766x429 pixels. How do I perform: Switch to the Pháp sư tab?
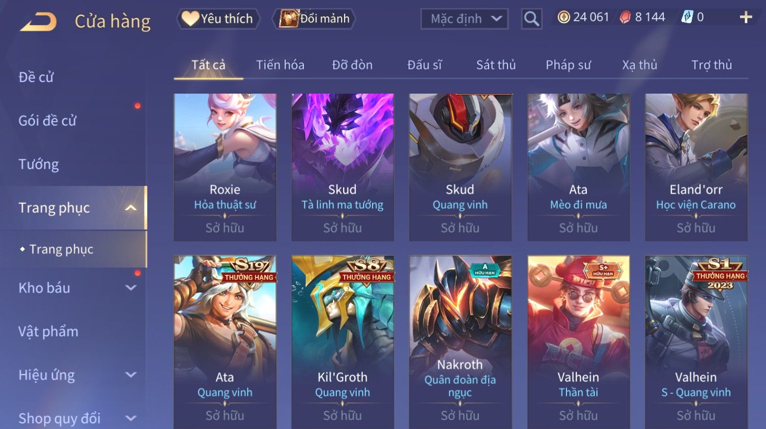click(568, 65)
